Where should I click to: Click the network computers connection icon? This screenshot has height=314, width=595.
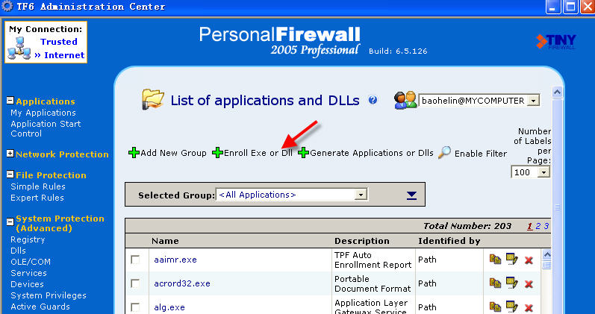coord(19,48)
